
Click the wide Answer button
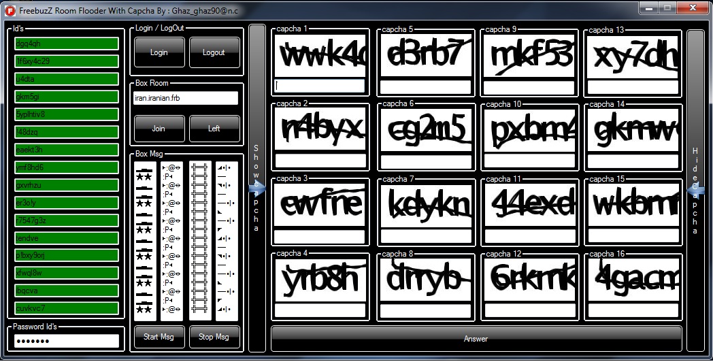tap(476, 339)
